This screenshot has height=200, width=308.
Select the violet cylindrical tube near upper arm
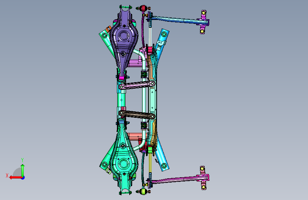pyautogui.click(x=135, y=63)
